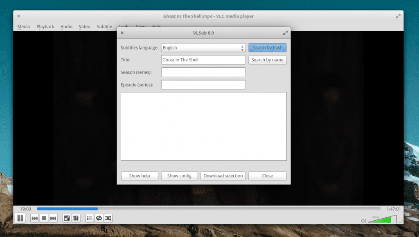This screenshot has height=237, width=419.
Task: Open the Media menu
Action: pos(23,27)
